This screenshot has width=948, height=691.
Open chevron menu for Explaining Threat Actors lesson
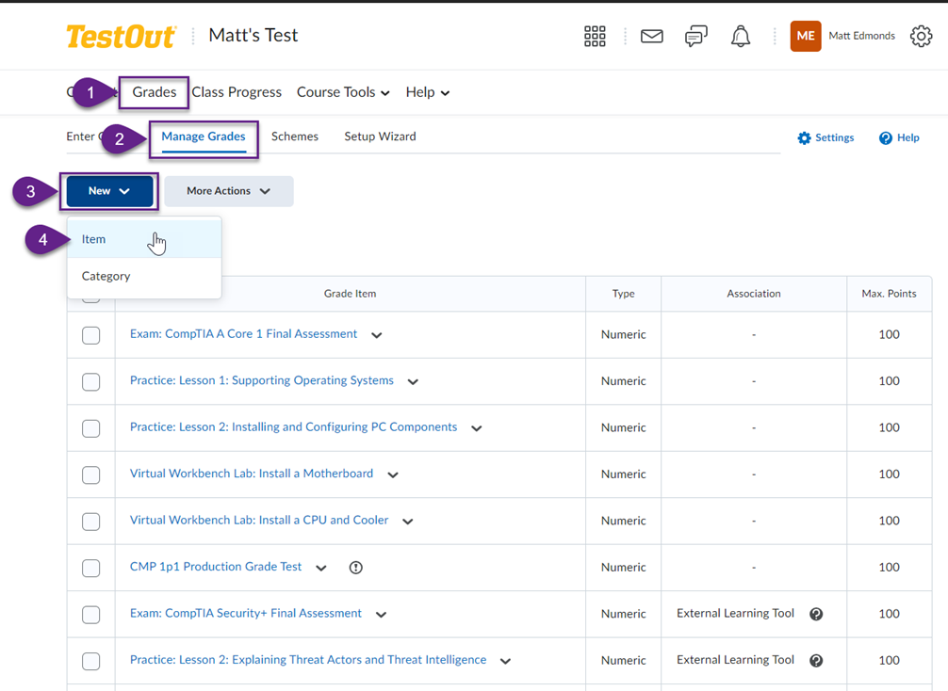click(505, 661)
